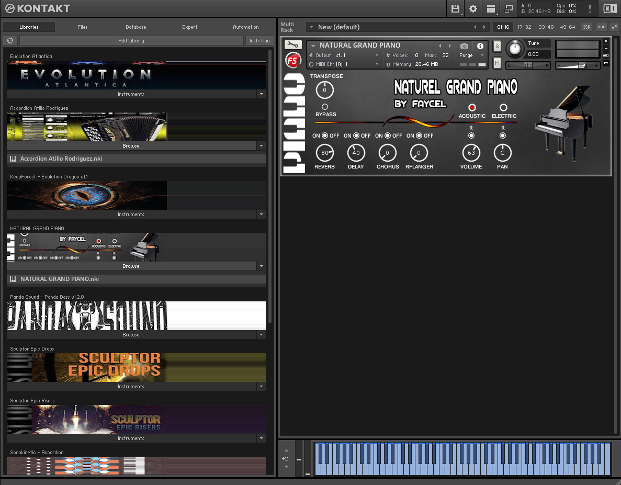Toggle DELAY on/off switch
The width and height of the screenshot is (621, 485).
[x=356, y=136]
